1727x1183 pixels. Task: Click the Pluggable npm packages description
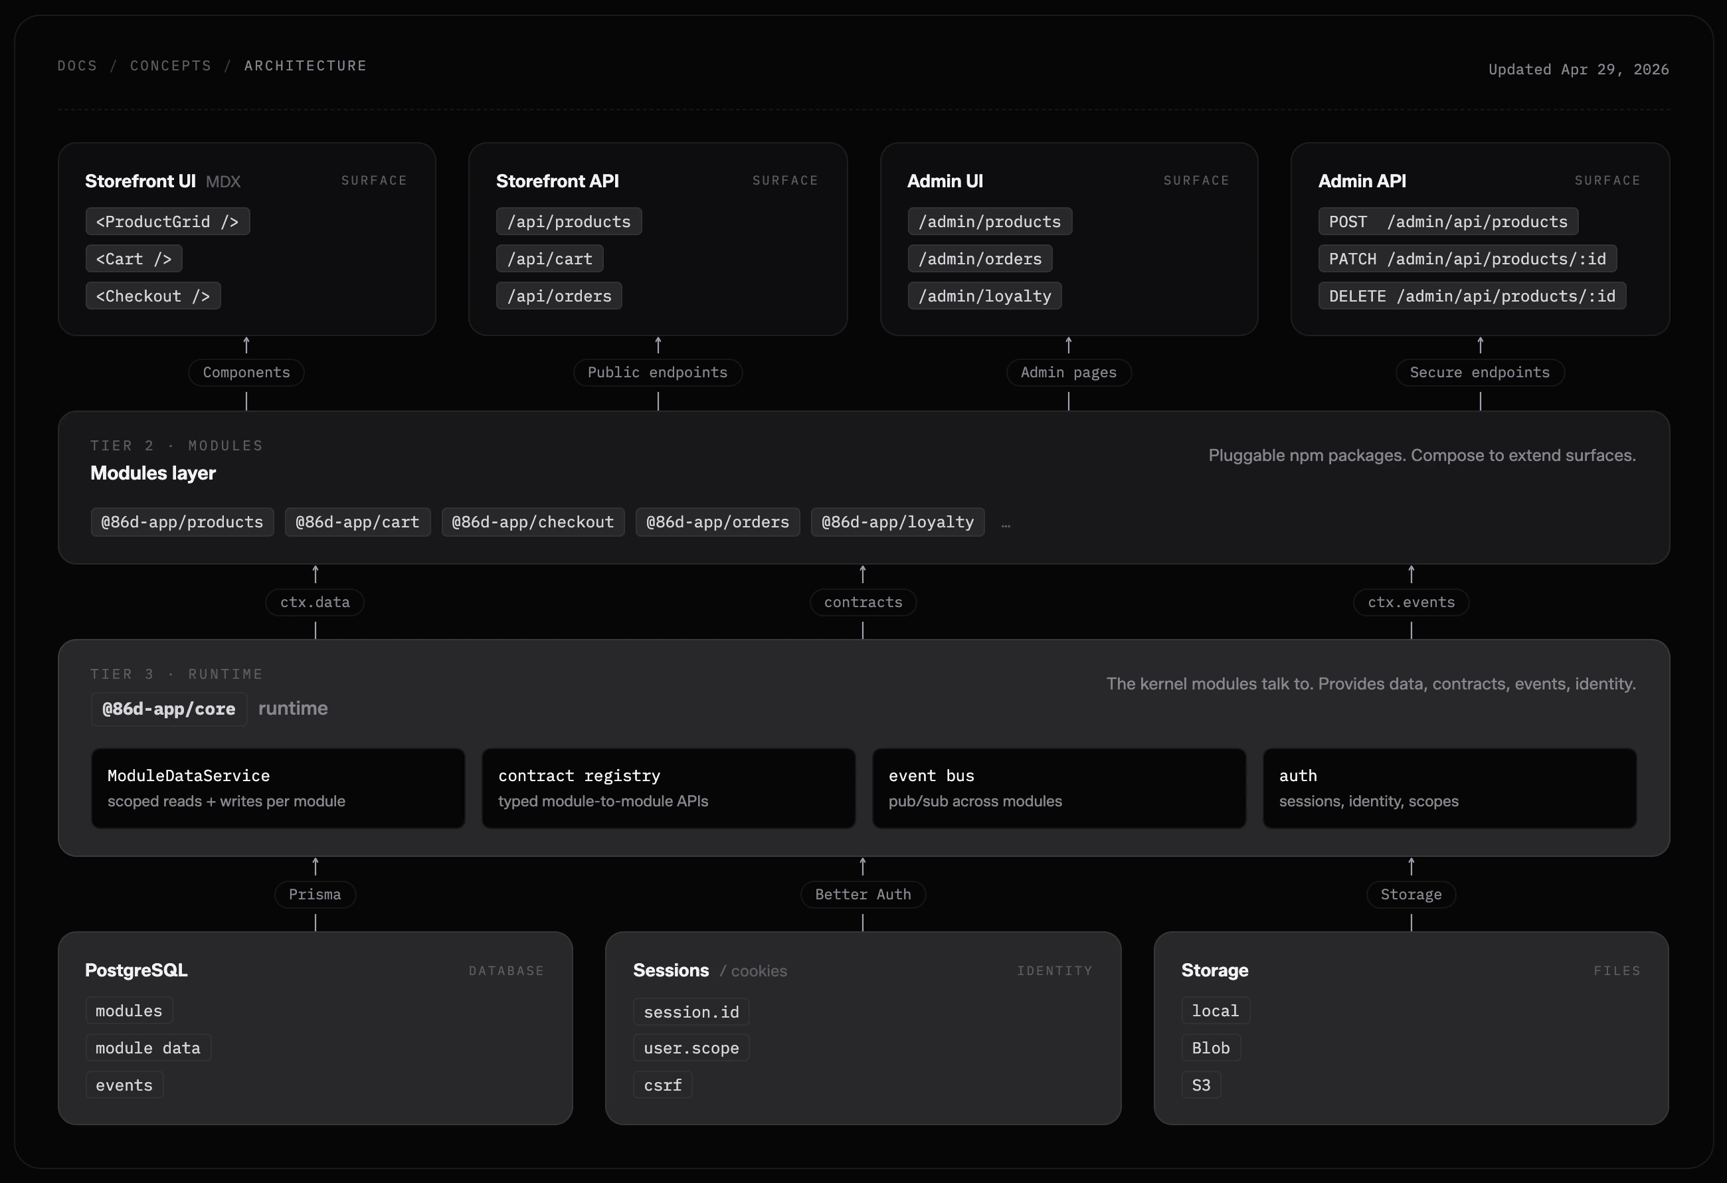point(1422,455)
